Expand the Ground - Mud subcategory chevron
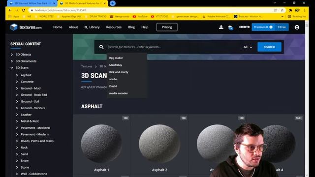 click(x=17, y=88)
